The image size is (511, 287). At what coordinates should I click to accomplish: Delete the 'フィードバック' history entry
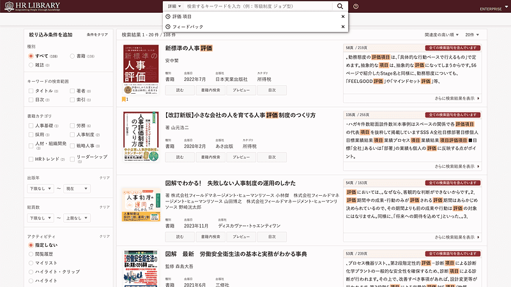(343, 27)
